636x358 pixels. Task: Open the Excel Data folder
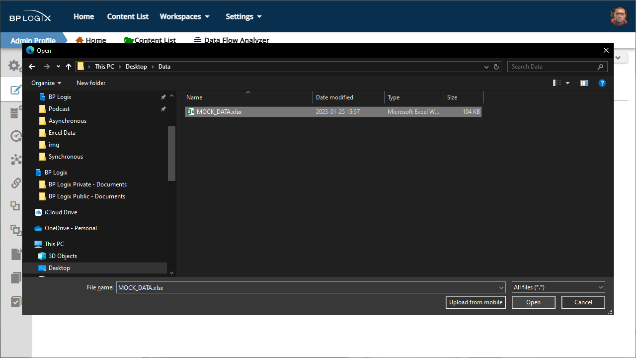(x=62, y=133)
